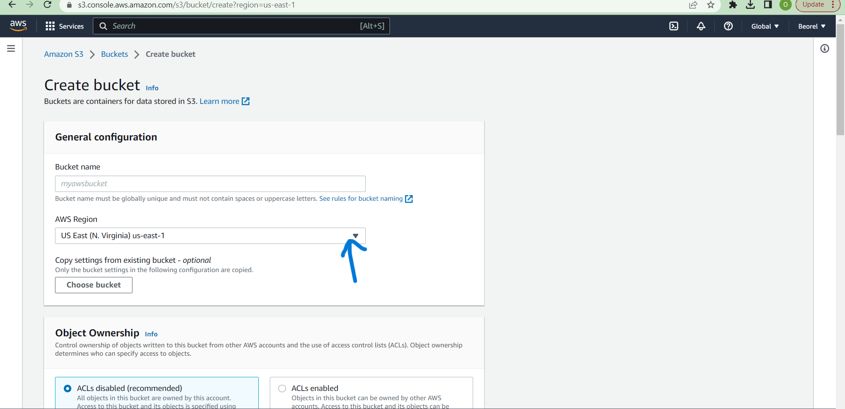Click the Choose bucket button
845x409 pixels.
tap(94, 285)
